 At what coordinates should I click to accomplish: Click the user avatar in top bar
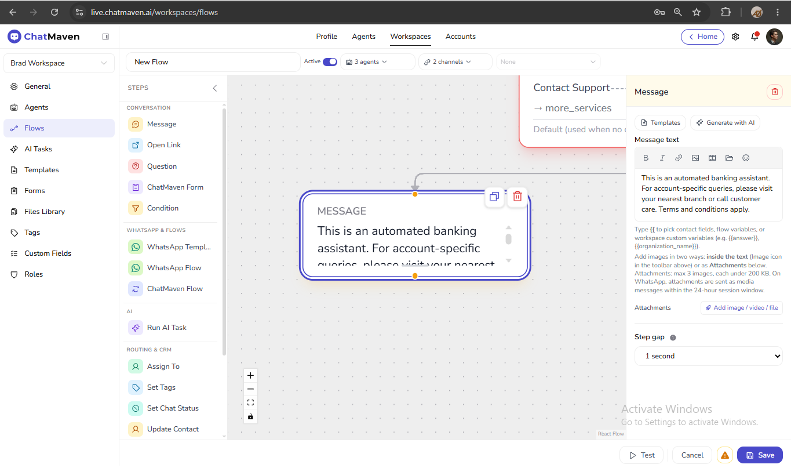pos(774,37)
